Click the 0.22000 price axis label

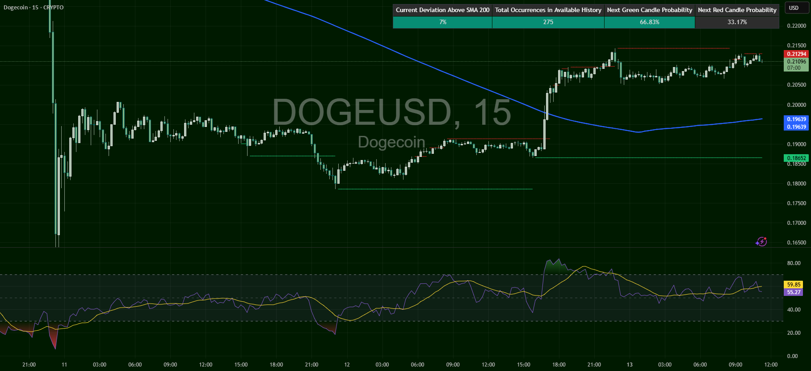coord(796,26)
